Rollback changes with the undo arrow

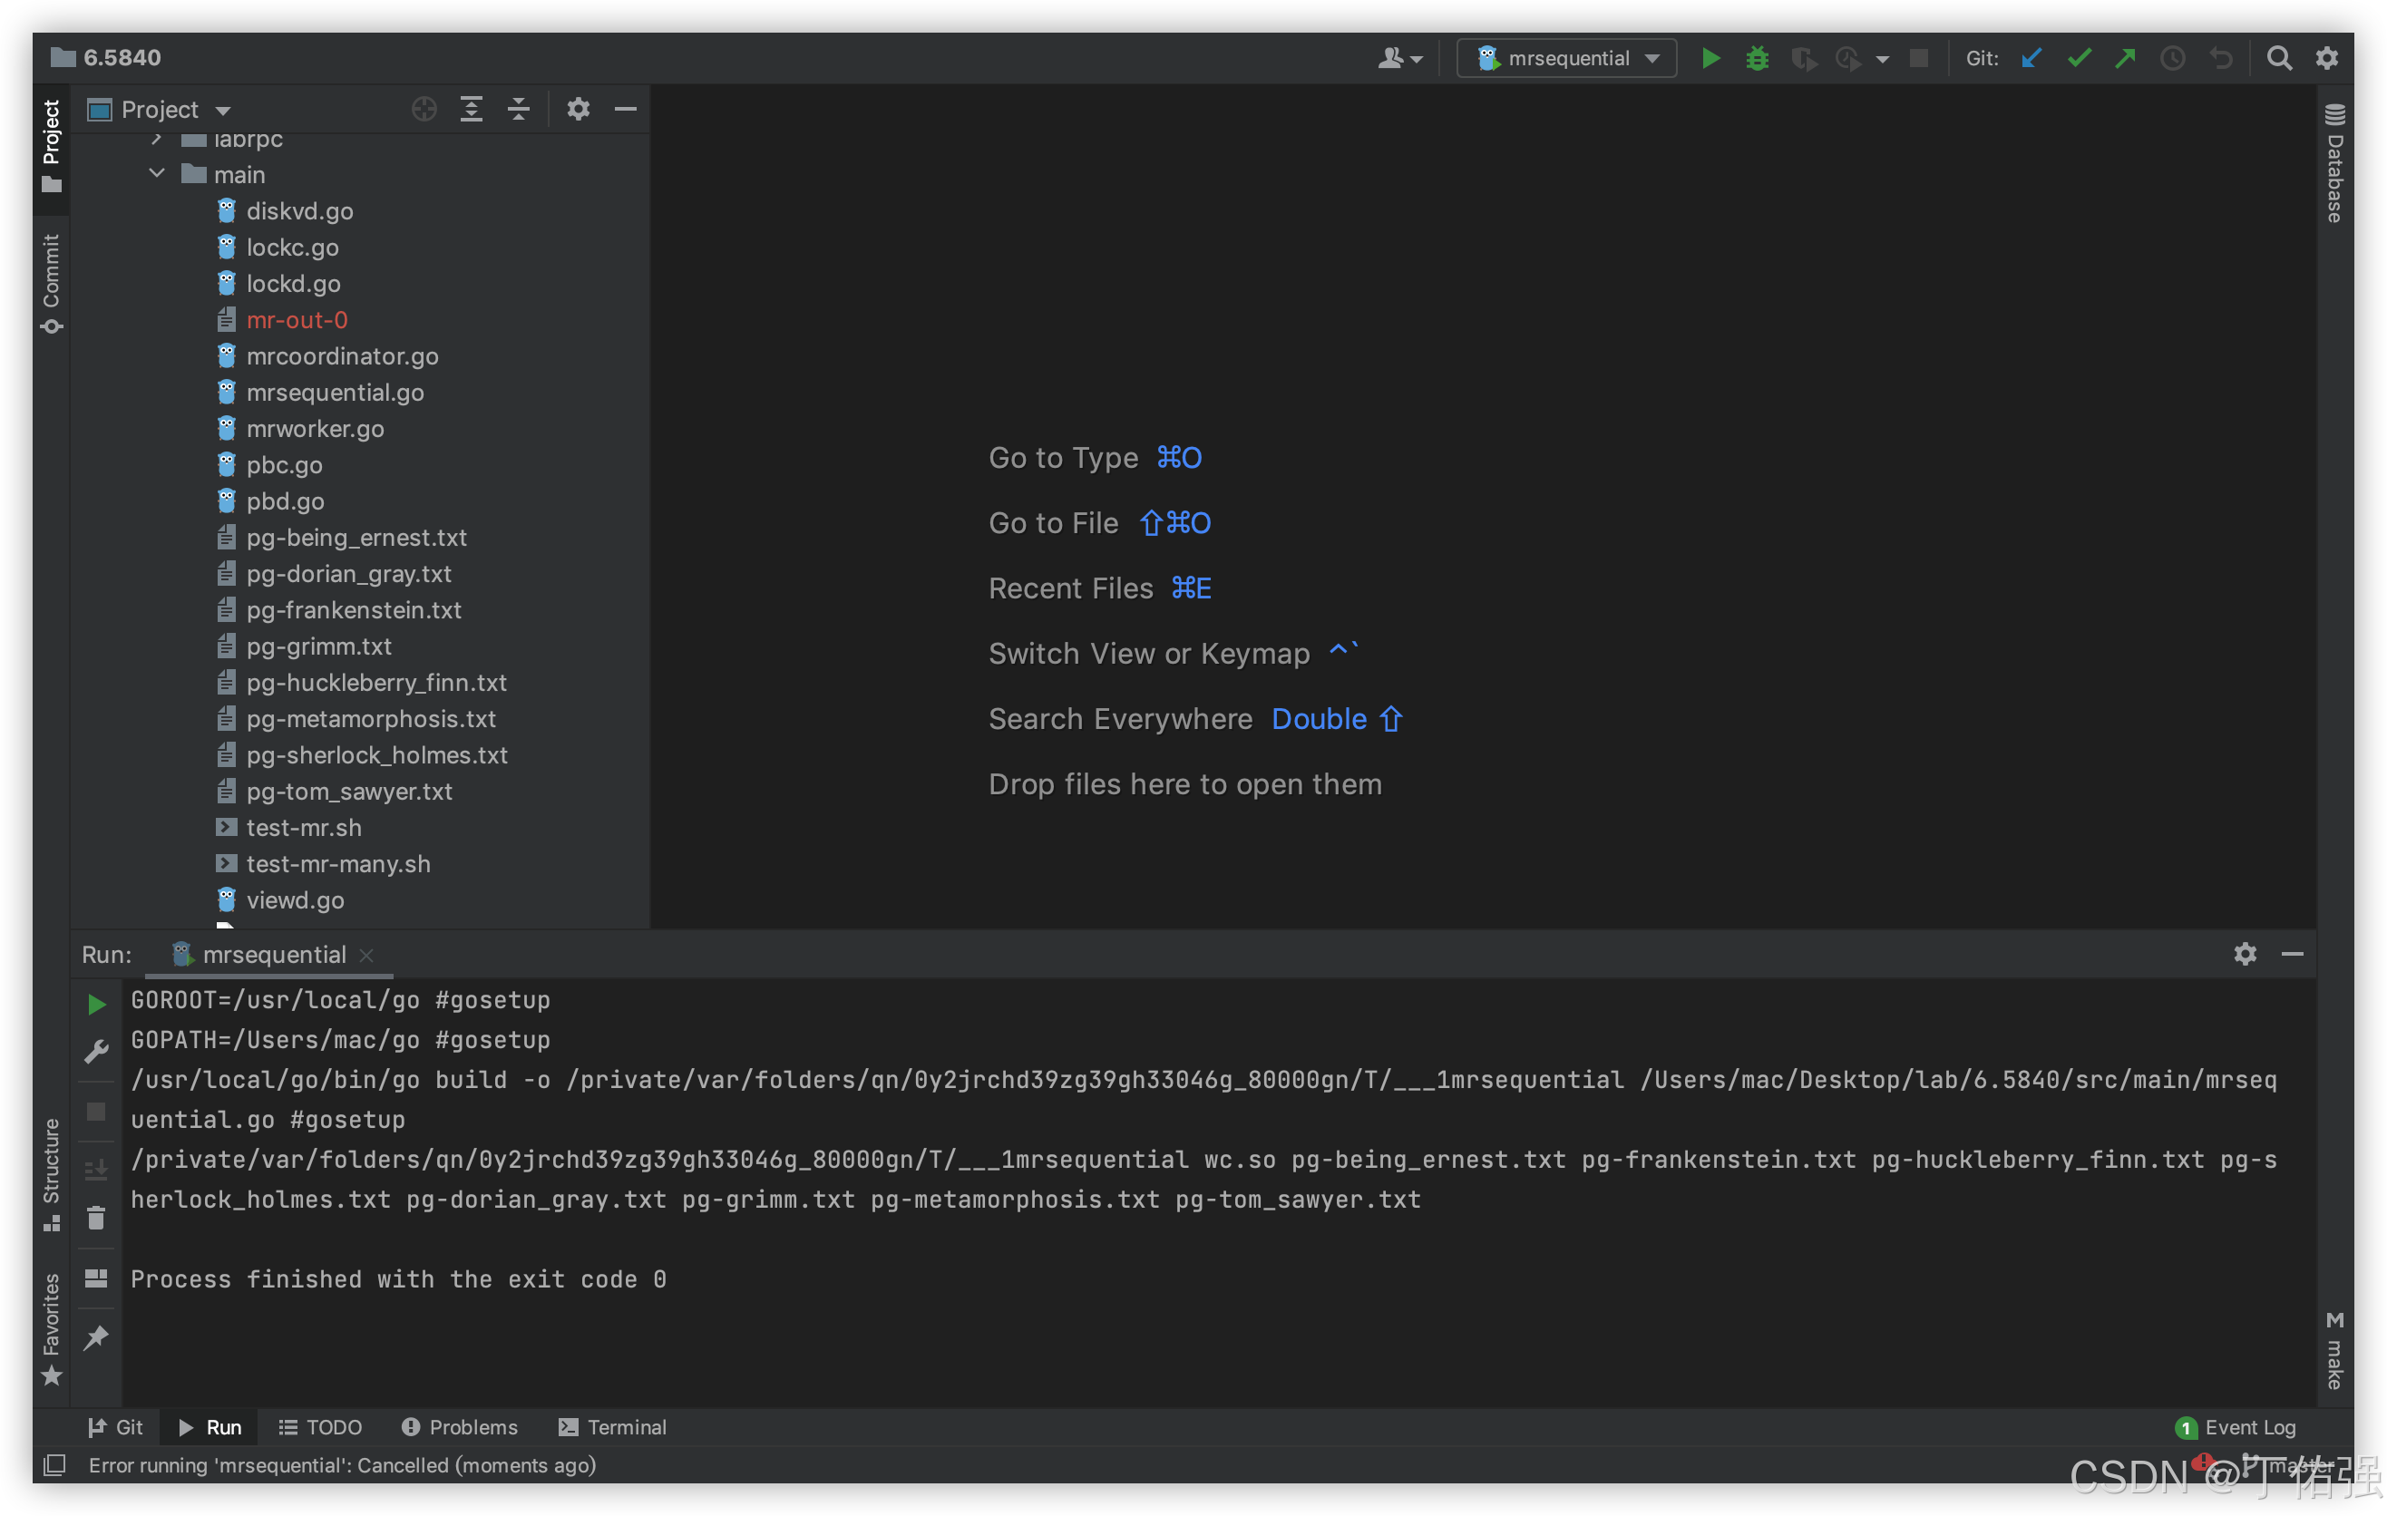(2220, 58)
